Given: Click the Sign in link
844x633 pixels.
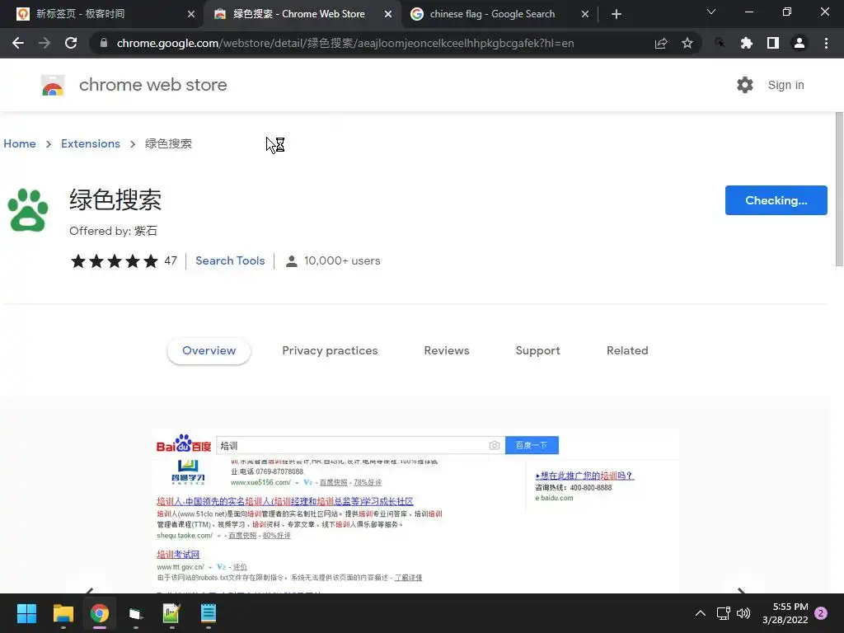Looking at the screenshot, I should (785, 85).
